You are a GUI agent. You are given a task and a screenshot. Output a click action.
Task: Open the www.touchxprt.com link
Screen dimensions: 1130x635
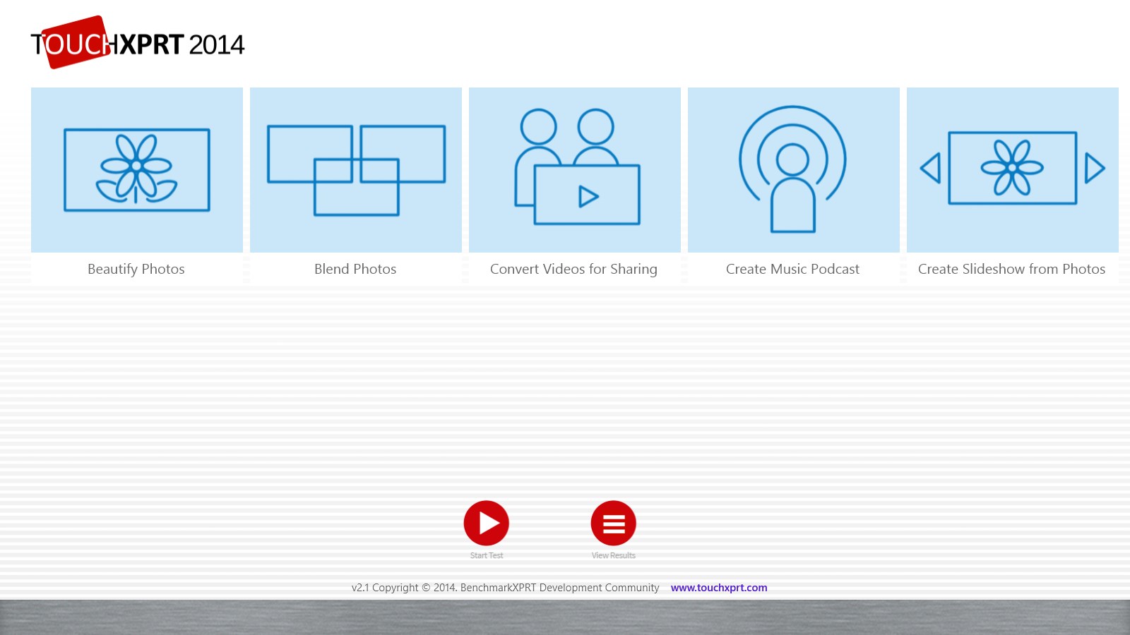pyautogui.click(x=719, y=588)
